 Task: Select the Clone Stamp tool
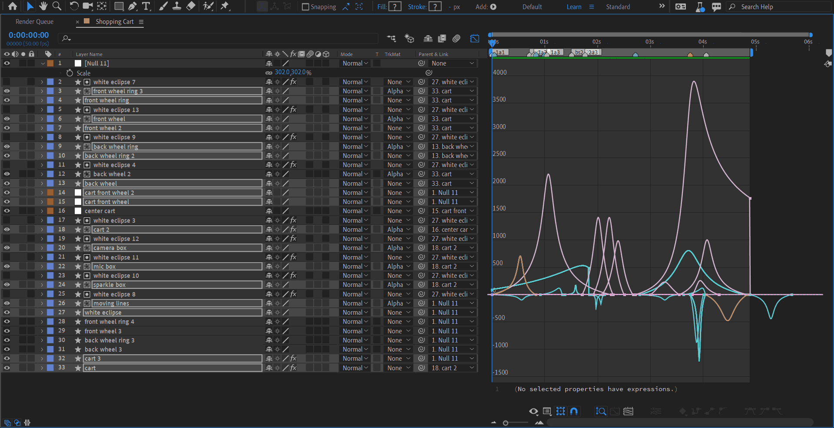click(x=177, y=6)
